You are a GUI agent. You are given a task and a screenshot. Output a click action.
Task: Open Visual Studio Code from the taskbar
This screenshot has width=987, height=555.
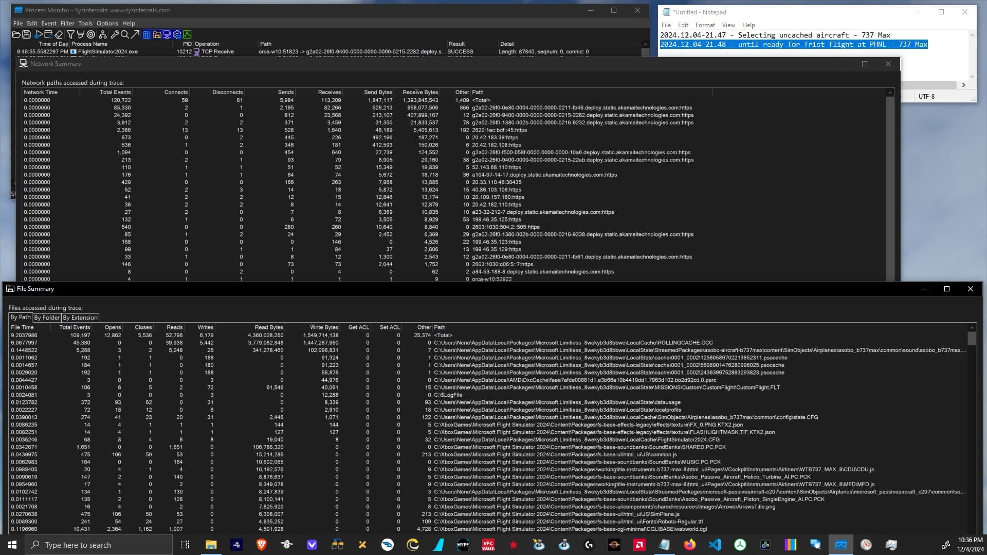[715, 545]
